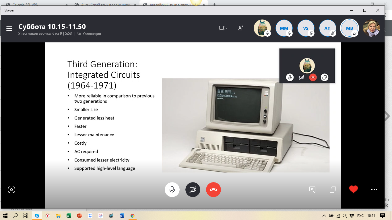
Task: Open PowerPoint from the Windows taskbar
Action: [79, 216]
